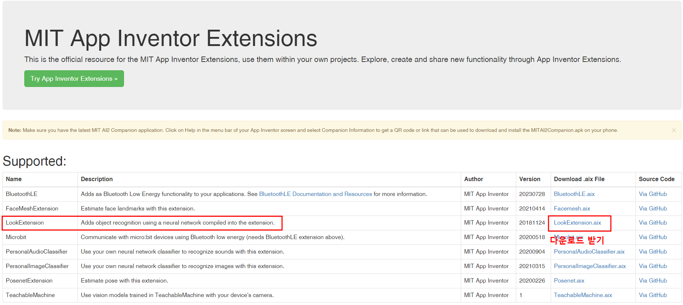Click the 'recognize images' description text

point(182,266)
